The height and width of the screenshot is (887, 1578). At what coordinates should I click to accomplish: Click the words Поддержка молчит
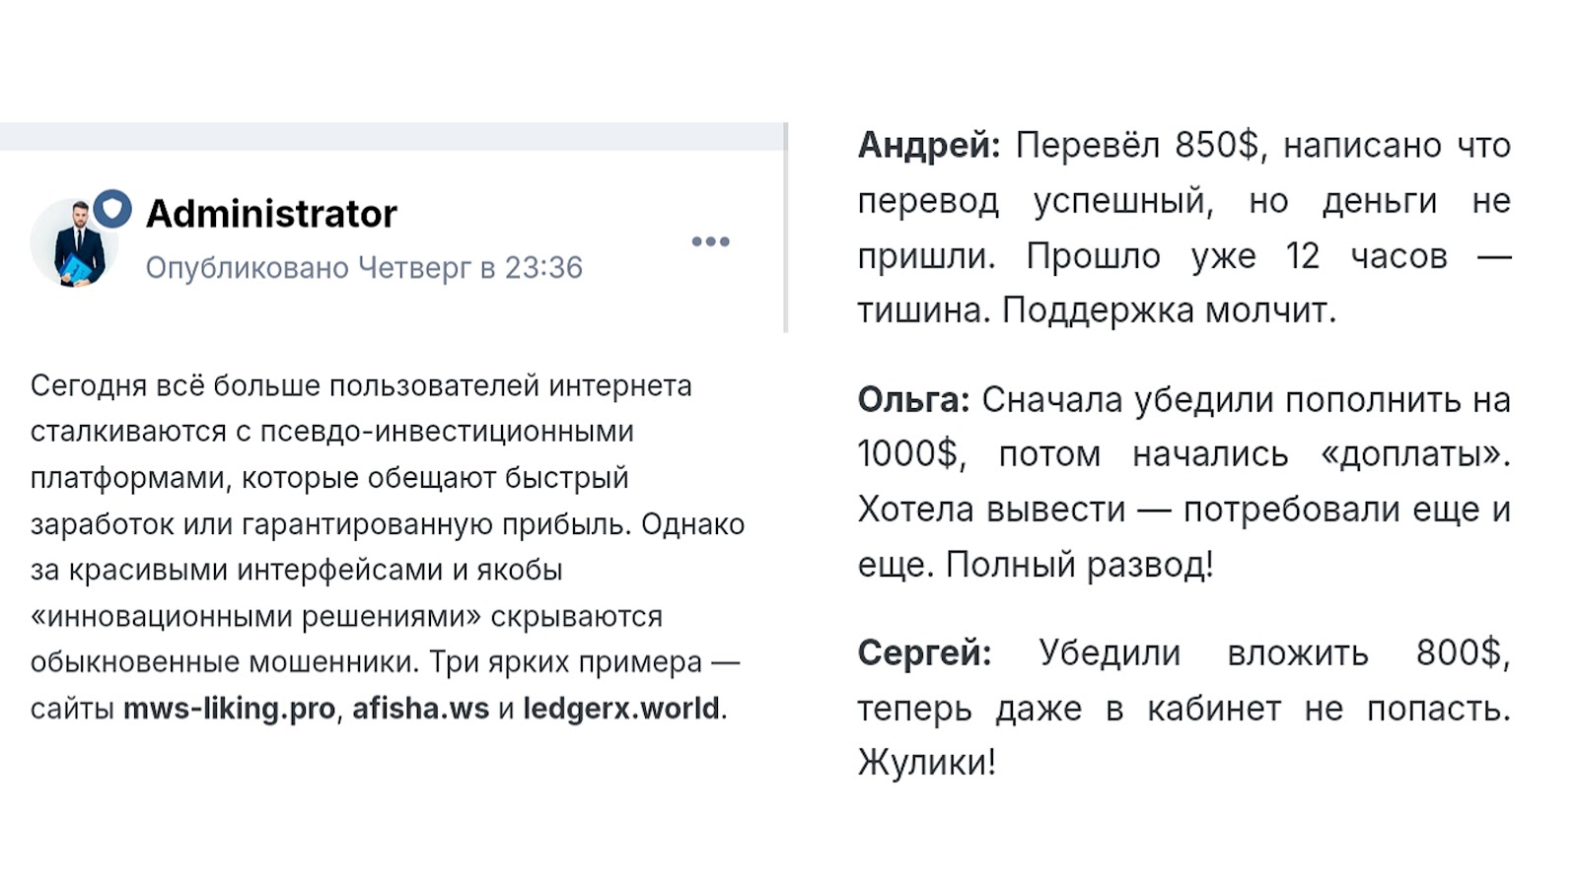click(x=1169, y=311)
